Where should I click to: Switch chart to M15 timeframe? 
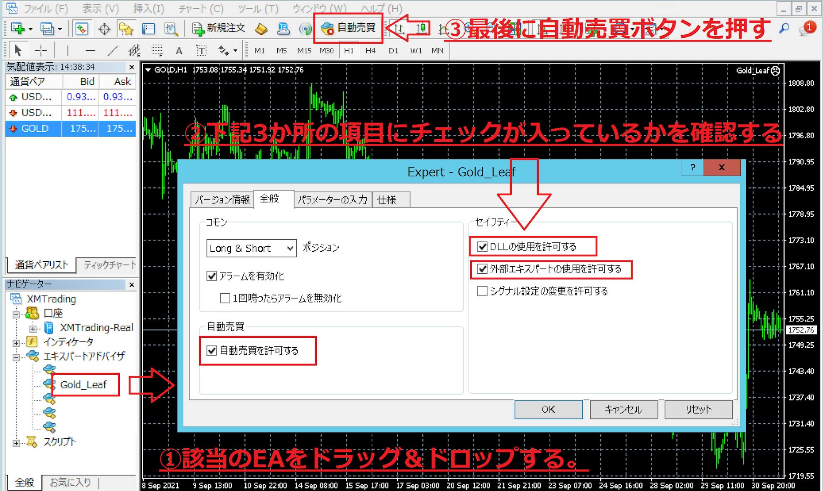[304, 51]
